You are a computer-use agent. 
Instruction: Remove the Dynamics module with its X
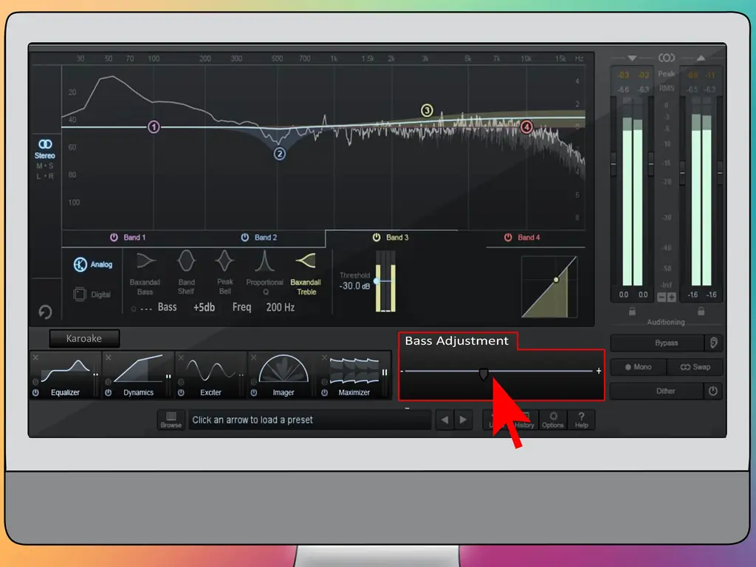(x=108, y=358)
